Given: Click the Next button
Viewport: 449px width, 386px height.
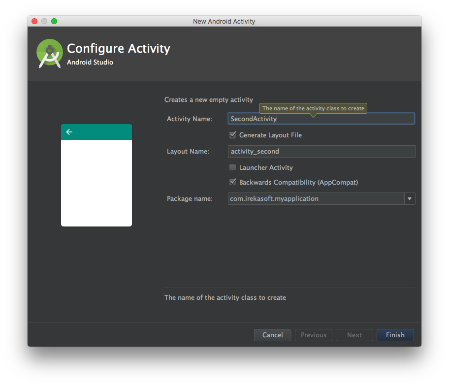Looking at the screenshot, I should 354,335.
